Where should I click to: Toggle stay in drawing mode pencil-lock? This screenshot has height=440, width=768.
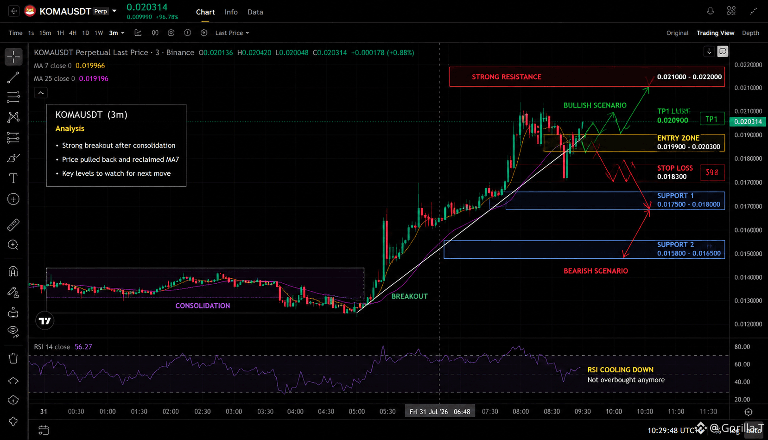[x=13, y=292]
